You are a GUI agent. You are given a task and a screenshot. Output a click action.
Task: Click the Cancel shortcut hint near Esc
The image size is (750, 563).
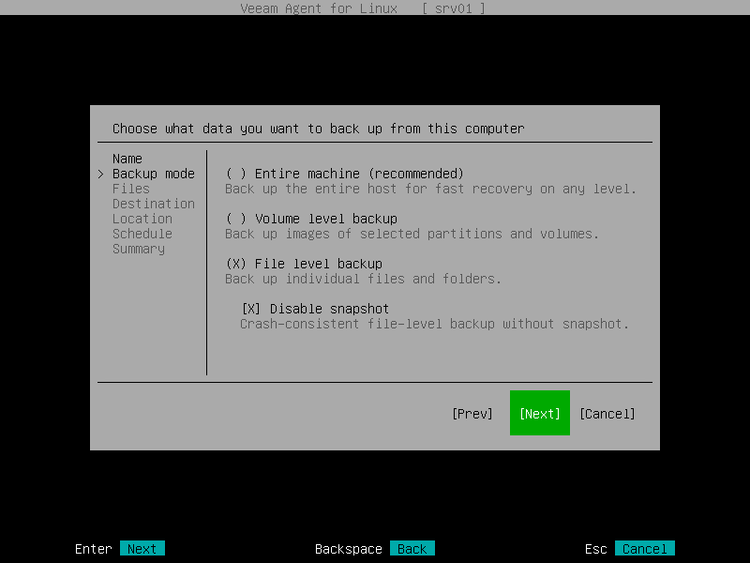(645, 548)
